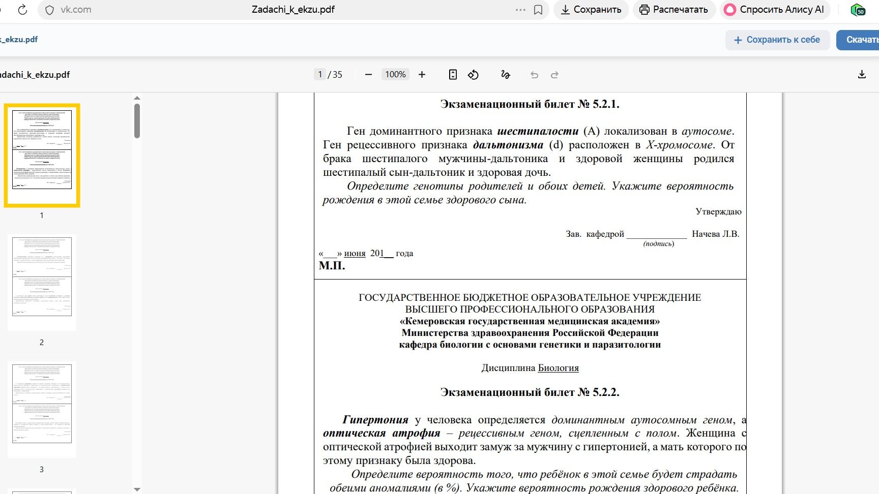Open the site security shield icon
This screenshot has width=879, height=494.
49,10
